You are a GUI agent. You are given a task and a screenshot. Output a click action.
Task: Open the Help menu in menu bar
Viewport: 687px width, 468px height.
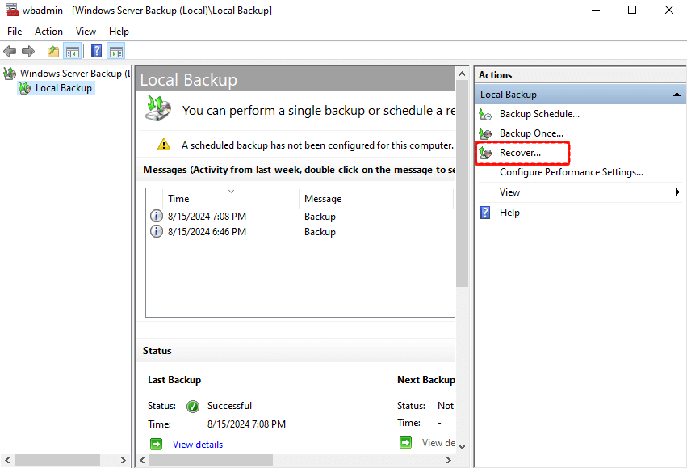coord(119,32)
